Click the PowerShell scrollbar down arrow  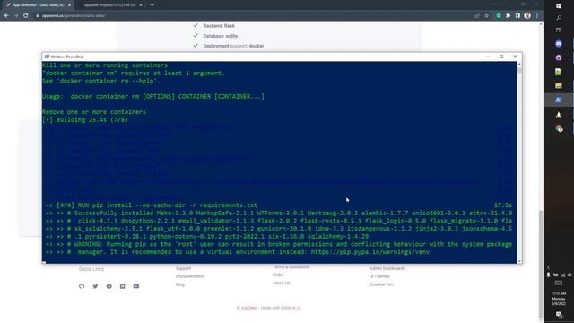[x=519, y=261]
